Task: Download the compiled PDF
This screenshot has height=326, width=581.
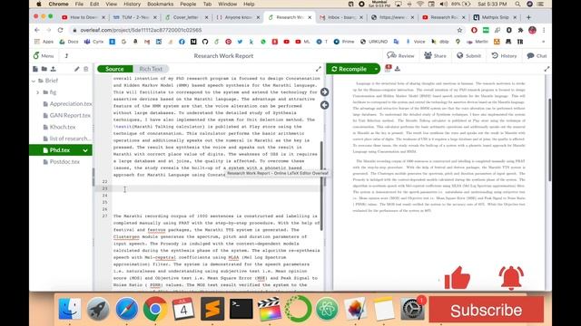Action: pyautogui.click(x=398, y=69)
